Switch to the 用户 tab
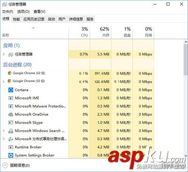Image resolution: width=188 pixels, height=172 pixels. coord(62,19)
